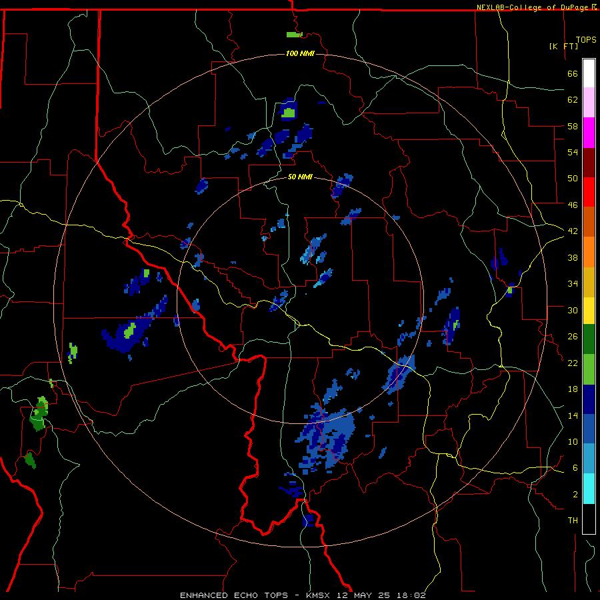
Task: Select the magenta swatch in the color scale
Action: coord(589,133)
